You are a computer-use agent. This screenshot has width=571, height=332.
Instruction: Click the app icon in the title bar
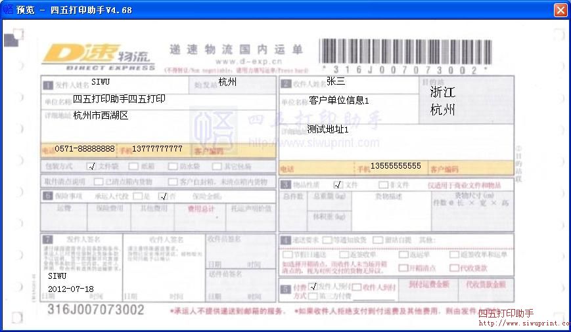[x=8, y=10]
